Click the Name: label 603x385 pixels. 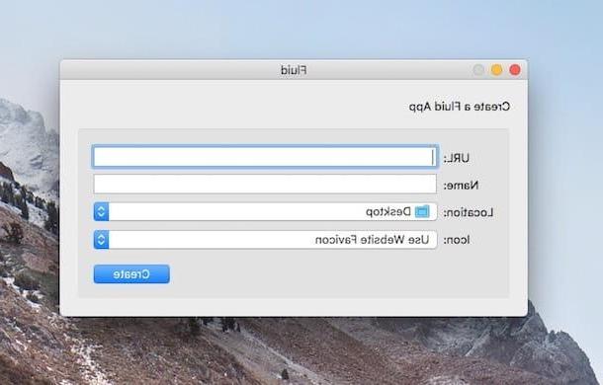(461, 186)
